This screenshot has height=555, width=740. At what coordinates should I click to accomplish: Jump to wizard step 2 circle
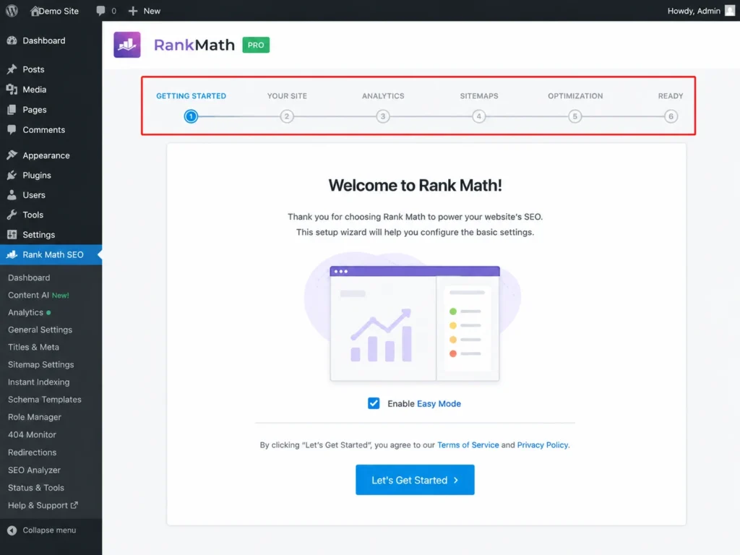pyautogui.click(x=287, y=116)
